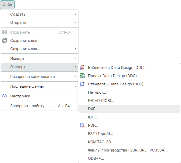181x163 pixels.
Task: Open the Импорт submenu arrow
Action: coord(75,59)
